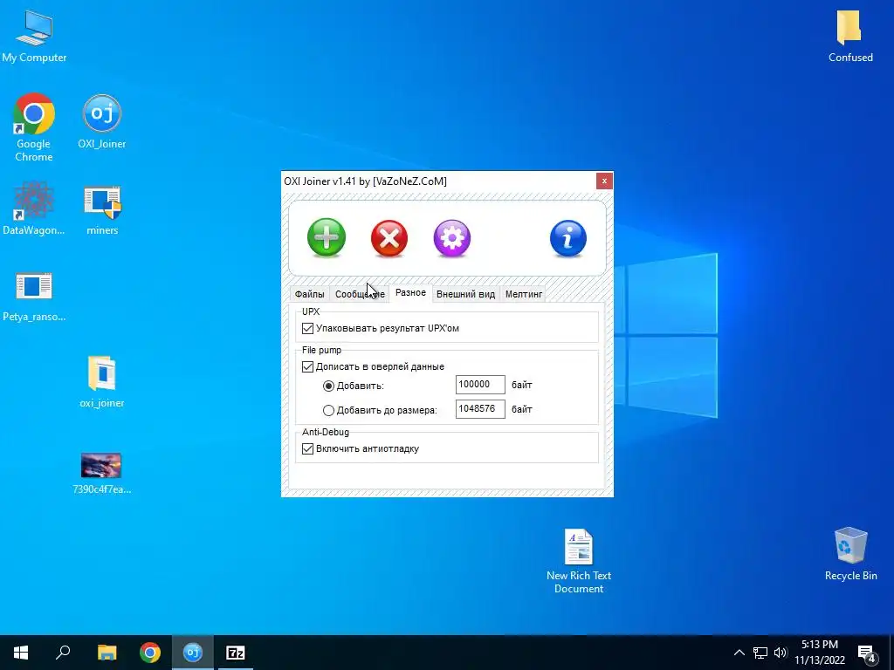Select Google Chrome desktop shortcut
The image size is (894, 670).
[x=34, y=127]
